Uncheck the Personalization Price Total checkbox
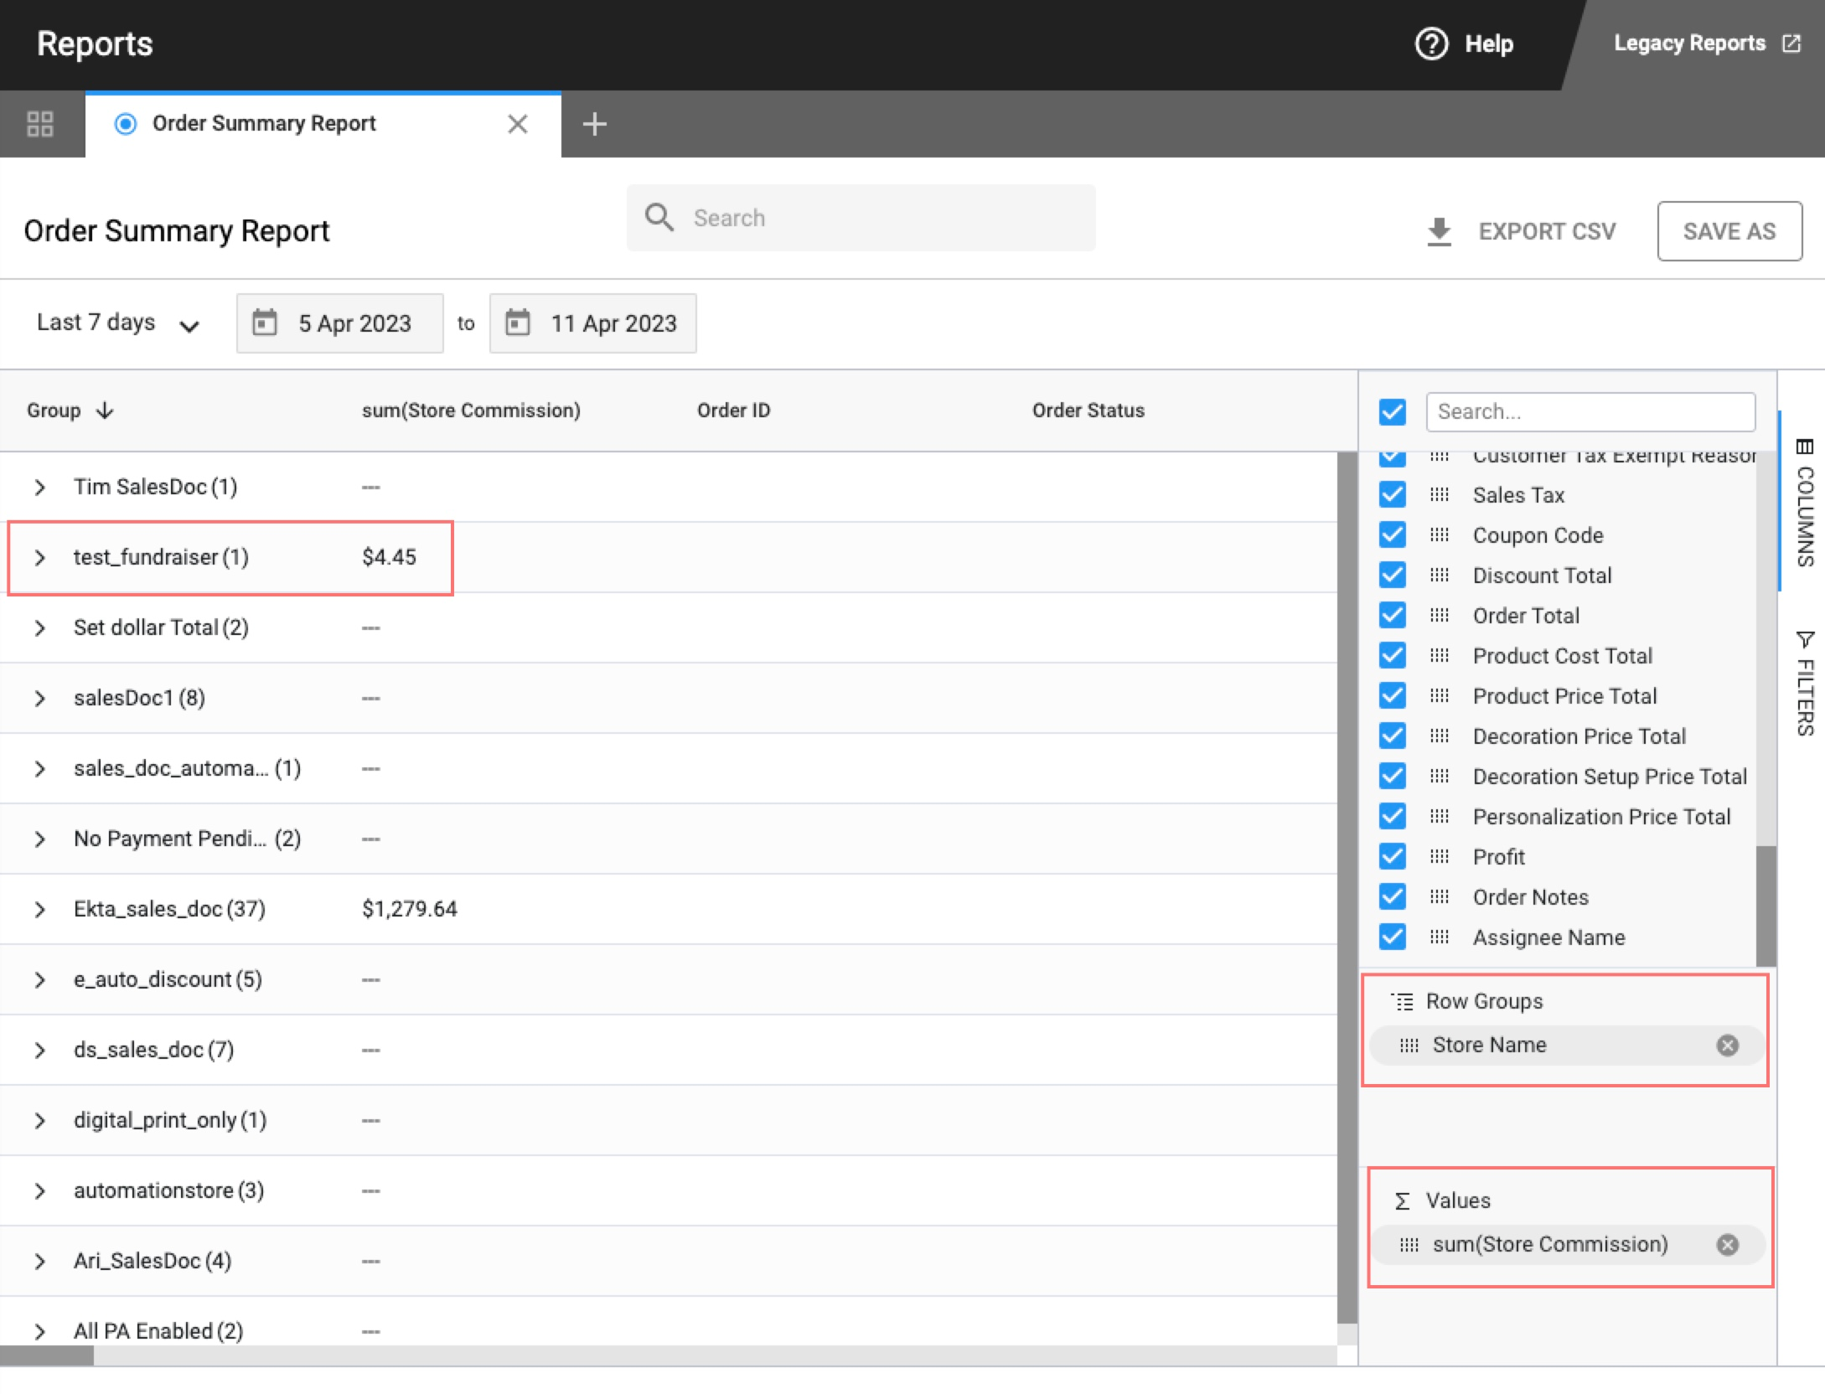The image size is (1825, 1394). coord(1392,816)
